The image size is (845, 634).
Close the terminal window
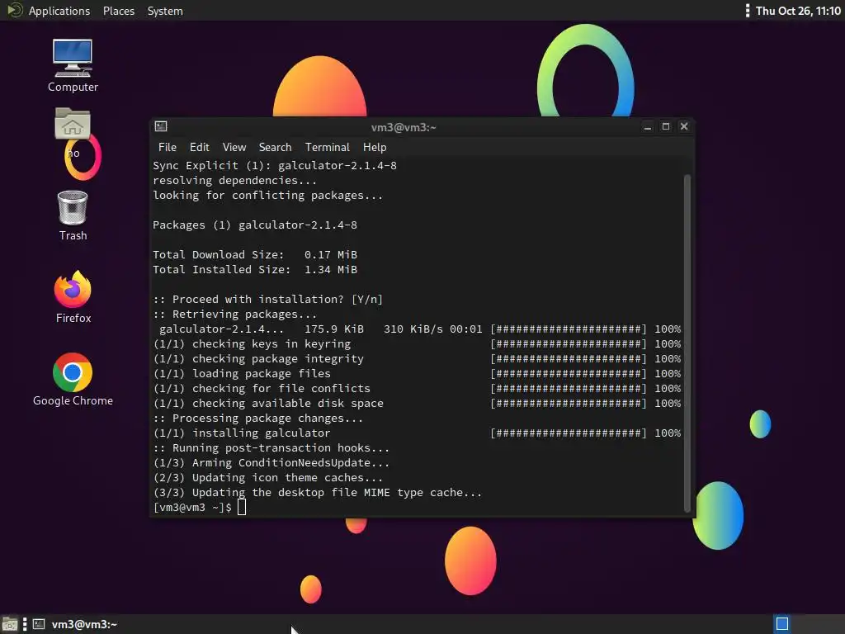[x=684, y=126]
